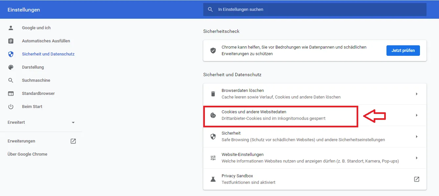Click the palette icon next to Darstellung
The width and height of the screenshot is (439, 196).
11,67
